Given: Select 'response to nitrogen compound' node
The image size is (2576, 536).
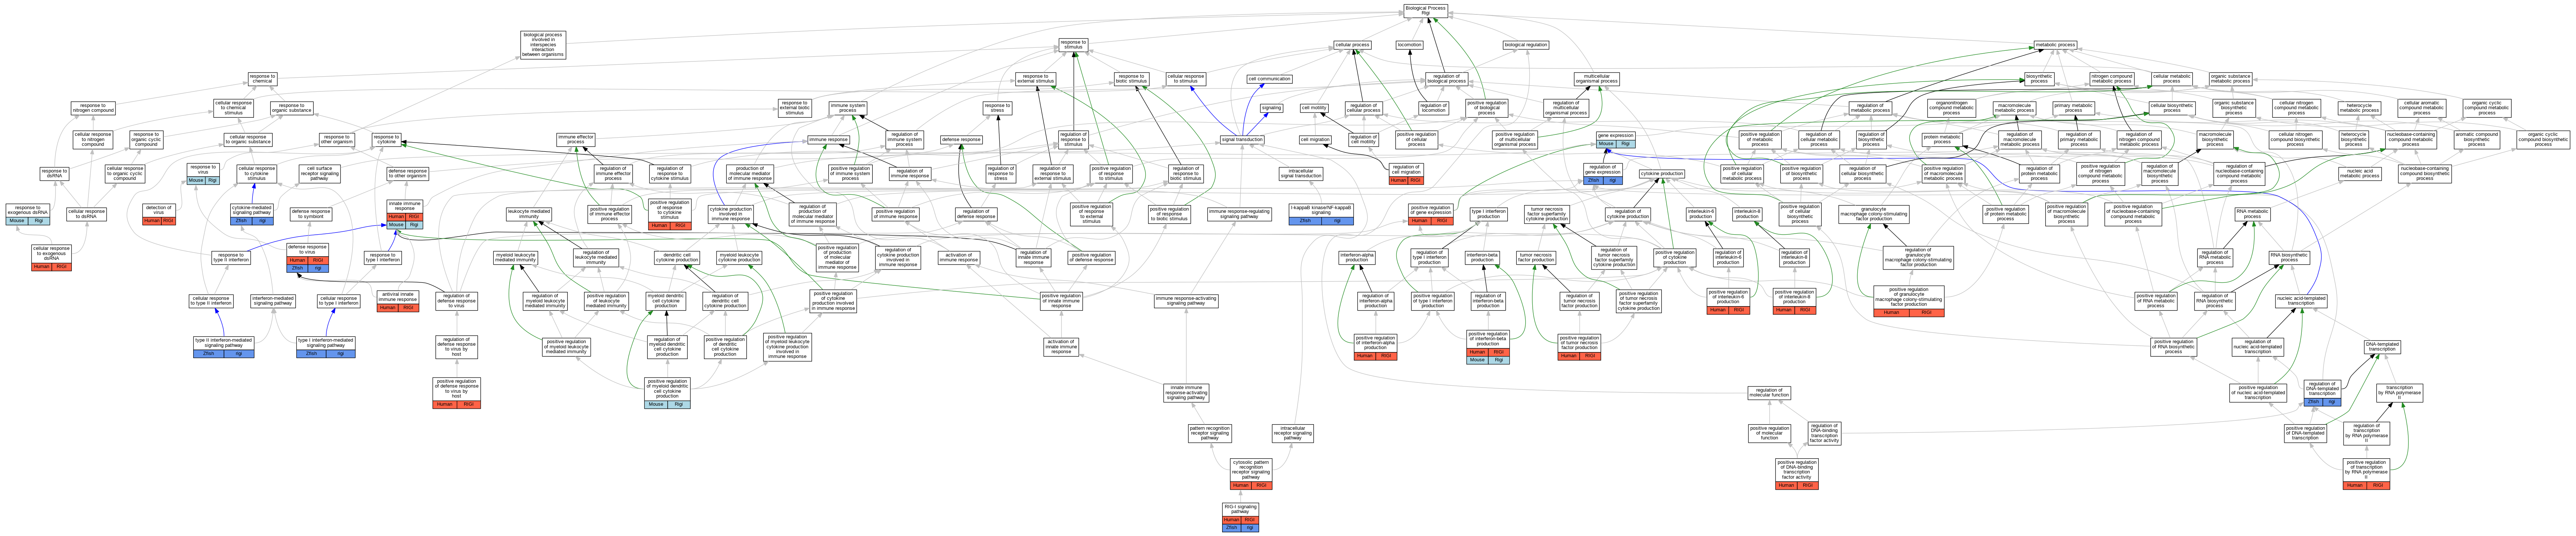Looking at the screenshot, I should tap(93, 108).
